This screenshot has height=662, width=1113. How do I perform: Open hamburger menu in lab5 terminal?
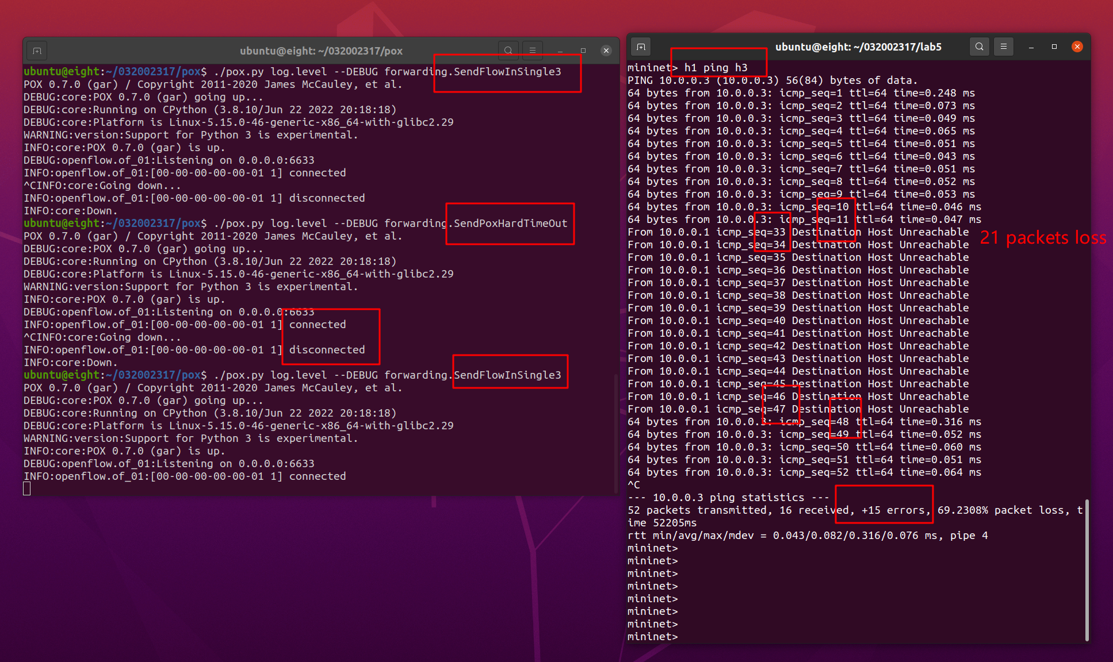tap(1003, 47)
